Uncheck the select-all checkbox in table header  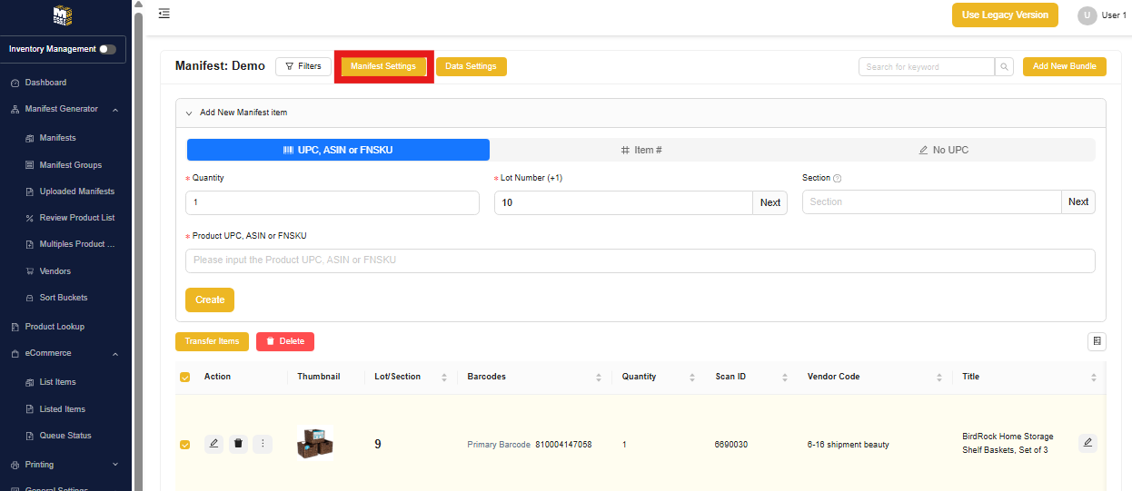(x=185, y=378)
